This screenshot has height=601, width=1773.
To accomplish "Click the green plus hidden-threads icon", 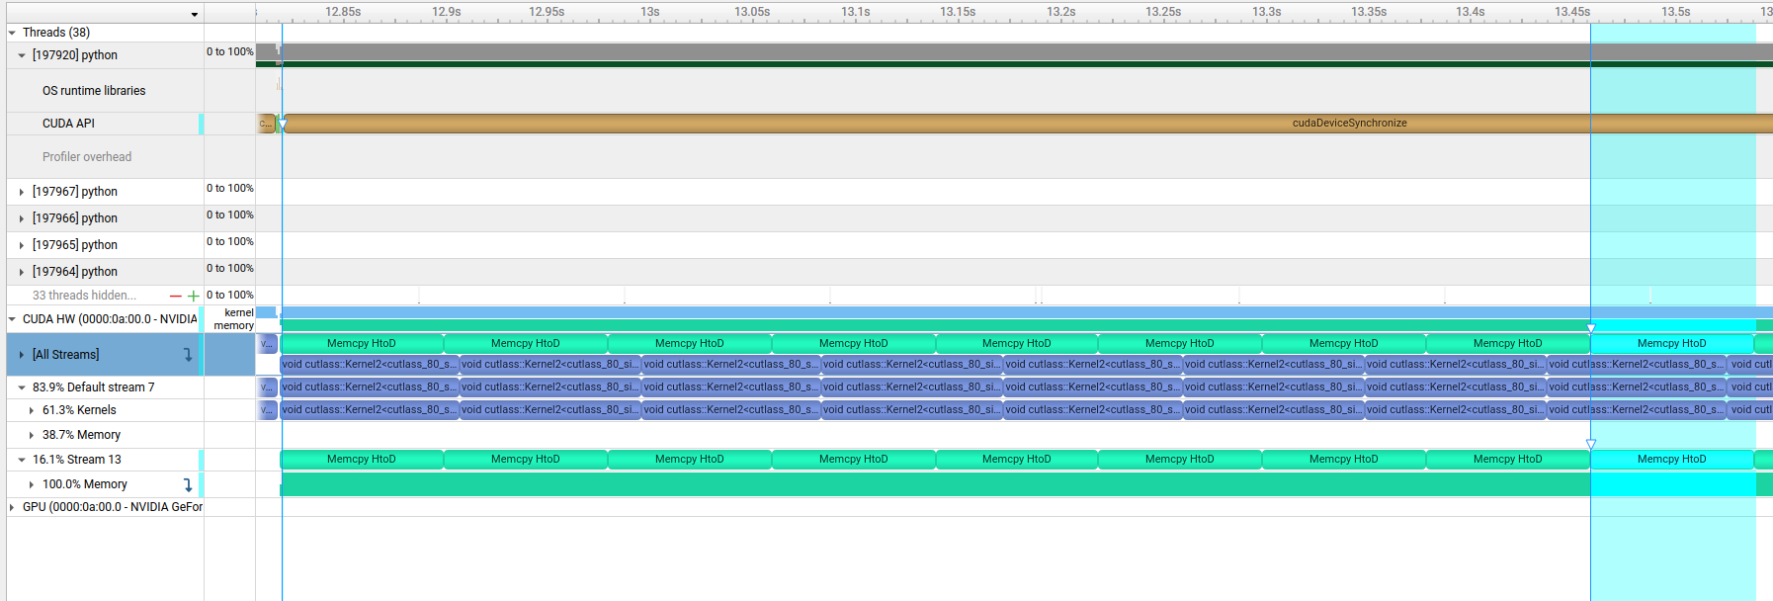I will pos(194,296).
